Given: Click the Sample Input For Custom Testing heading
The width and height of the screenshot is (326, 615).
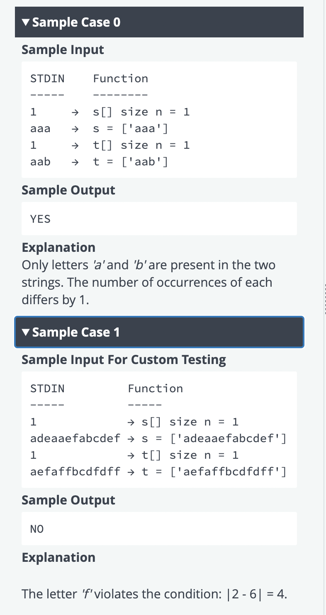Looking at the screenshot, I should click(124, 360).
